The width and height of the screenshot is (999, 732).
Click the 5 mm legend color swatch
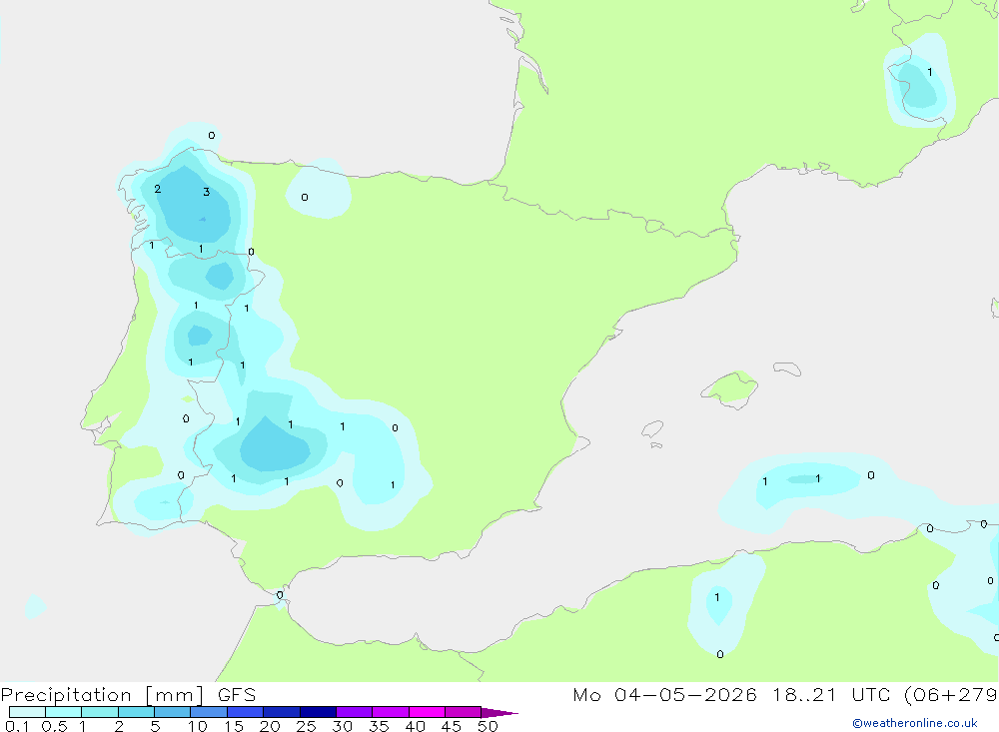click(173, 712)
